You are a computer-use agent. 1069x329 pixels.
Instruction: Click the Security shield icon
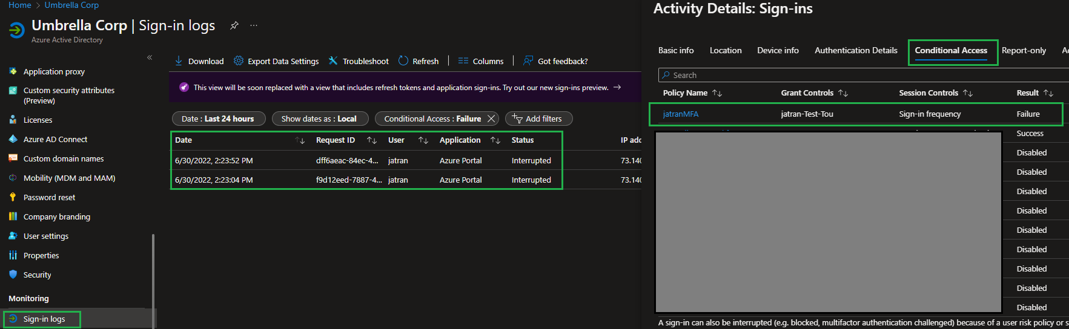13,275
